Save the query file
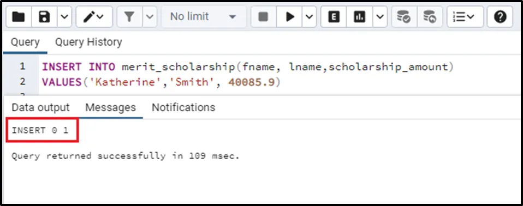 click(x=44, y=17)
